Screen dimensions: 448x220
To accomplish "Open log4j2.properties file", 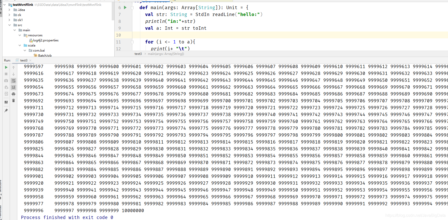I will tap(46, 40).
